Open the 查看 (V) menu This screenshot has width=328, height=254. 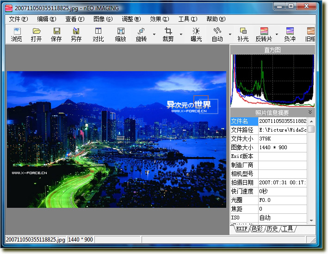[74, 19]
